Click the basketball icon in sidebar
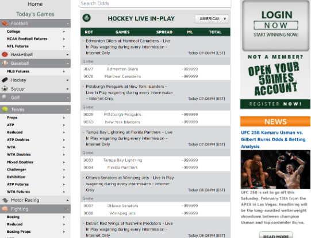 (5, 54)
